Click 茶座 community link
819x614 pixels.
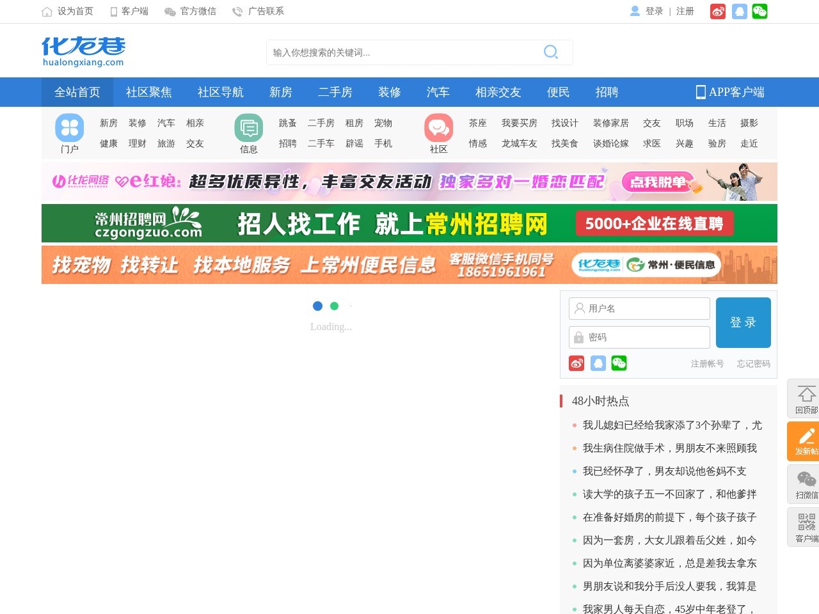(478, 123)
